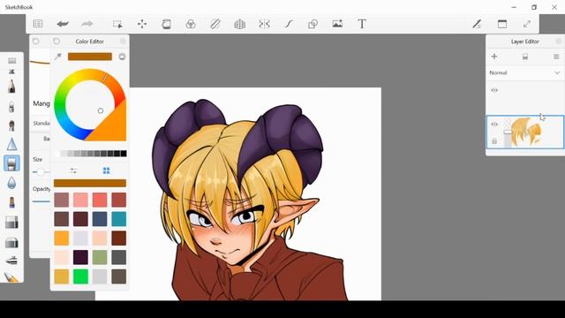Select the blue cone brush in palette

[11, 144]
